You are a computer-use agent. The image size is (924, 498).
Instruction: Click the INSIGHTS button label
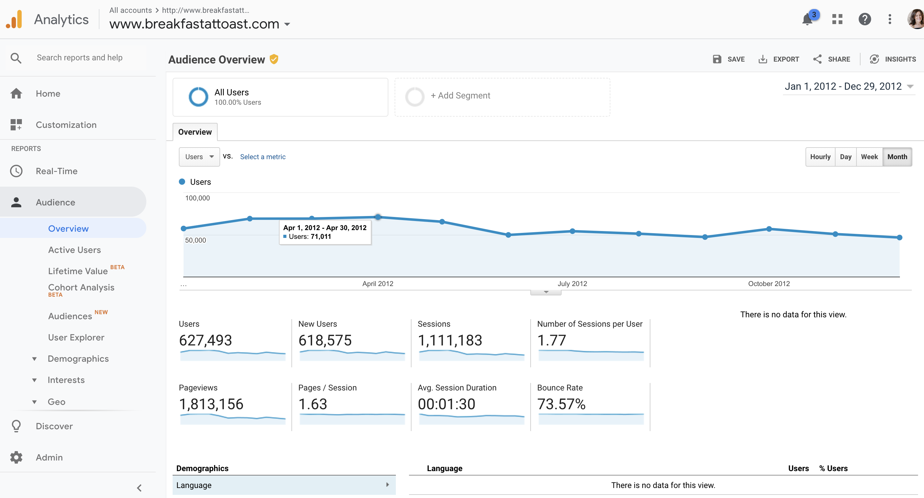pyautogui.click(x=900, y=59)
